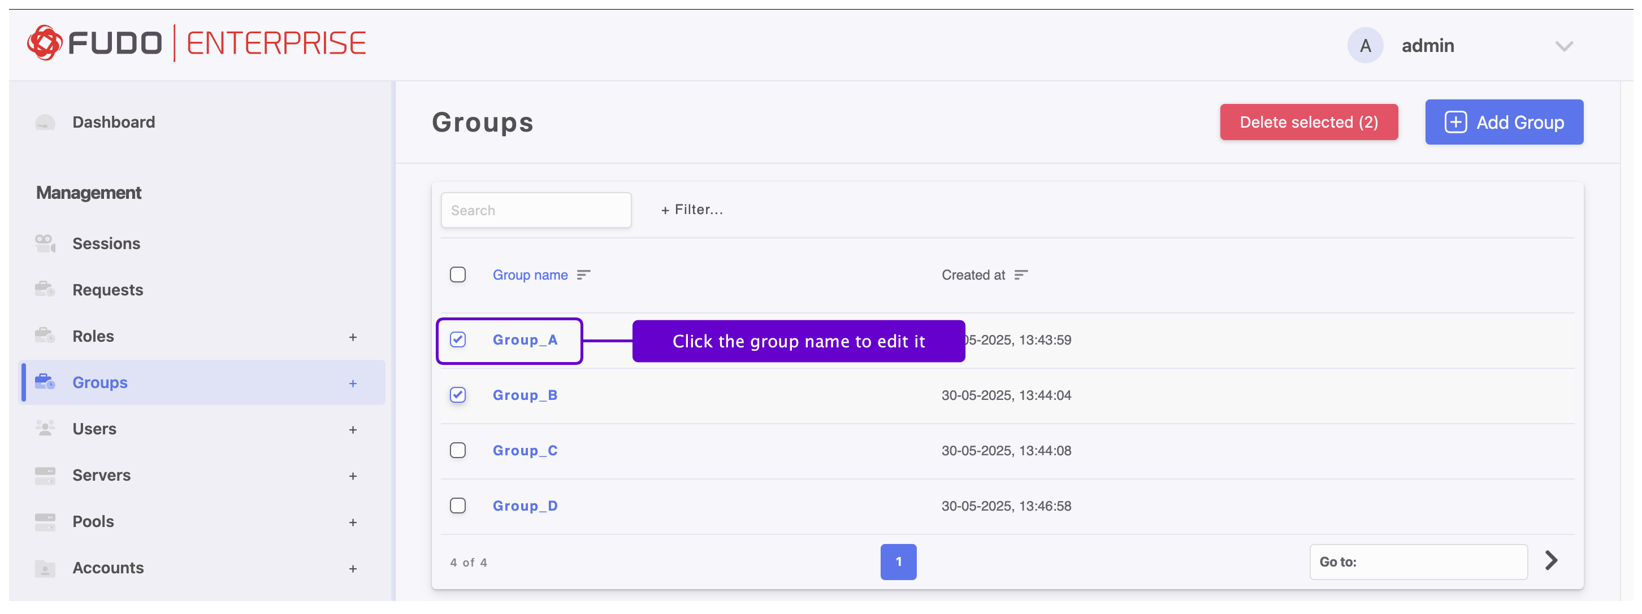Image resolution: width=1642 pixels, height=614 pixels.
Task: Open the Group_D name link
Action: click(525, 506)
